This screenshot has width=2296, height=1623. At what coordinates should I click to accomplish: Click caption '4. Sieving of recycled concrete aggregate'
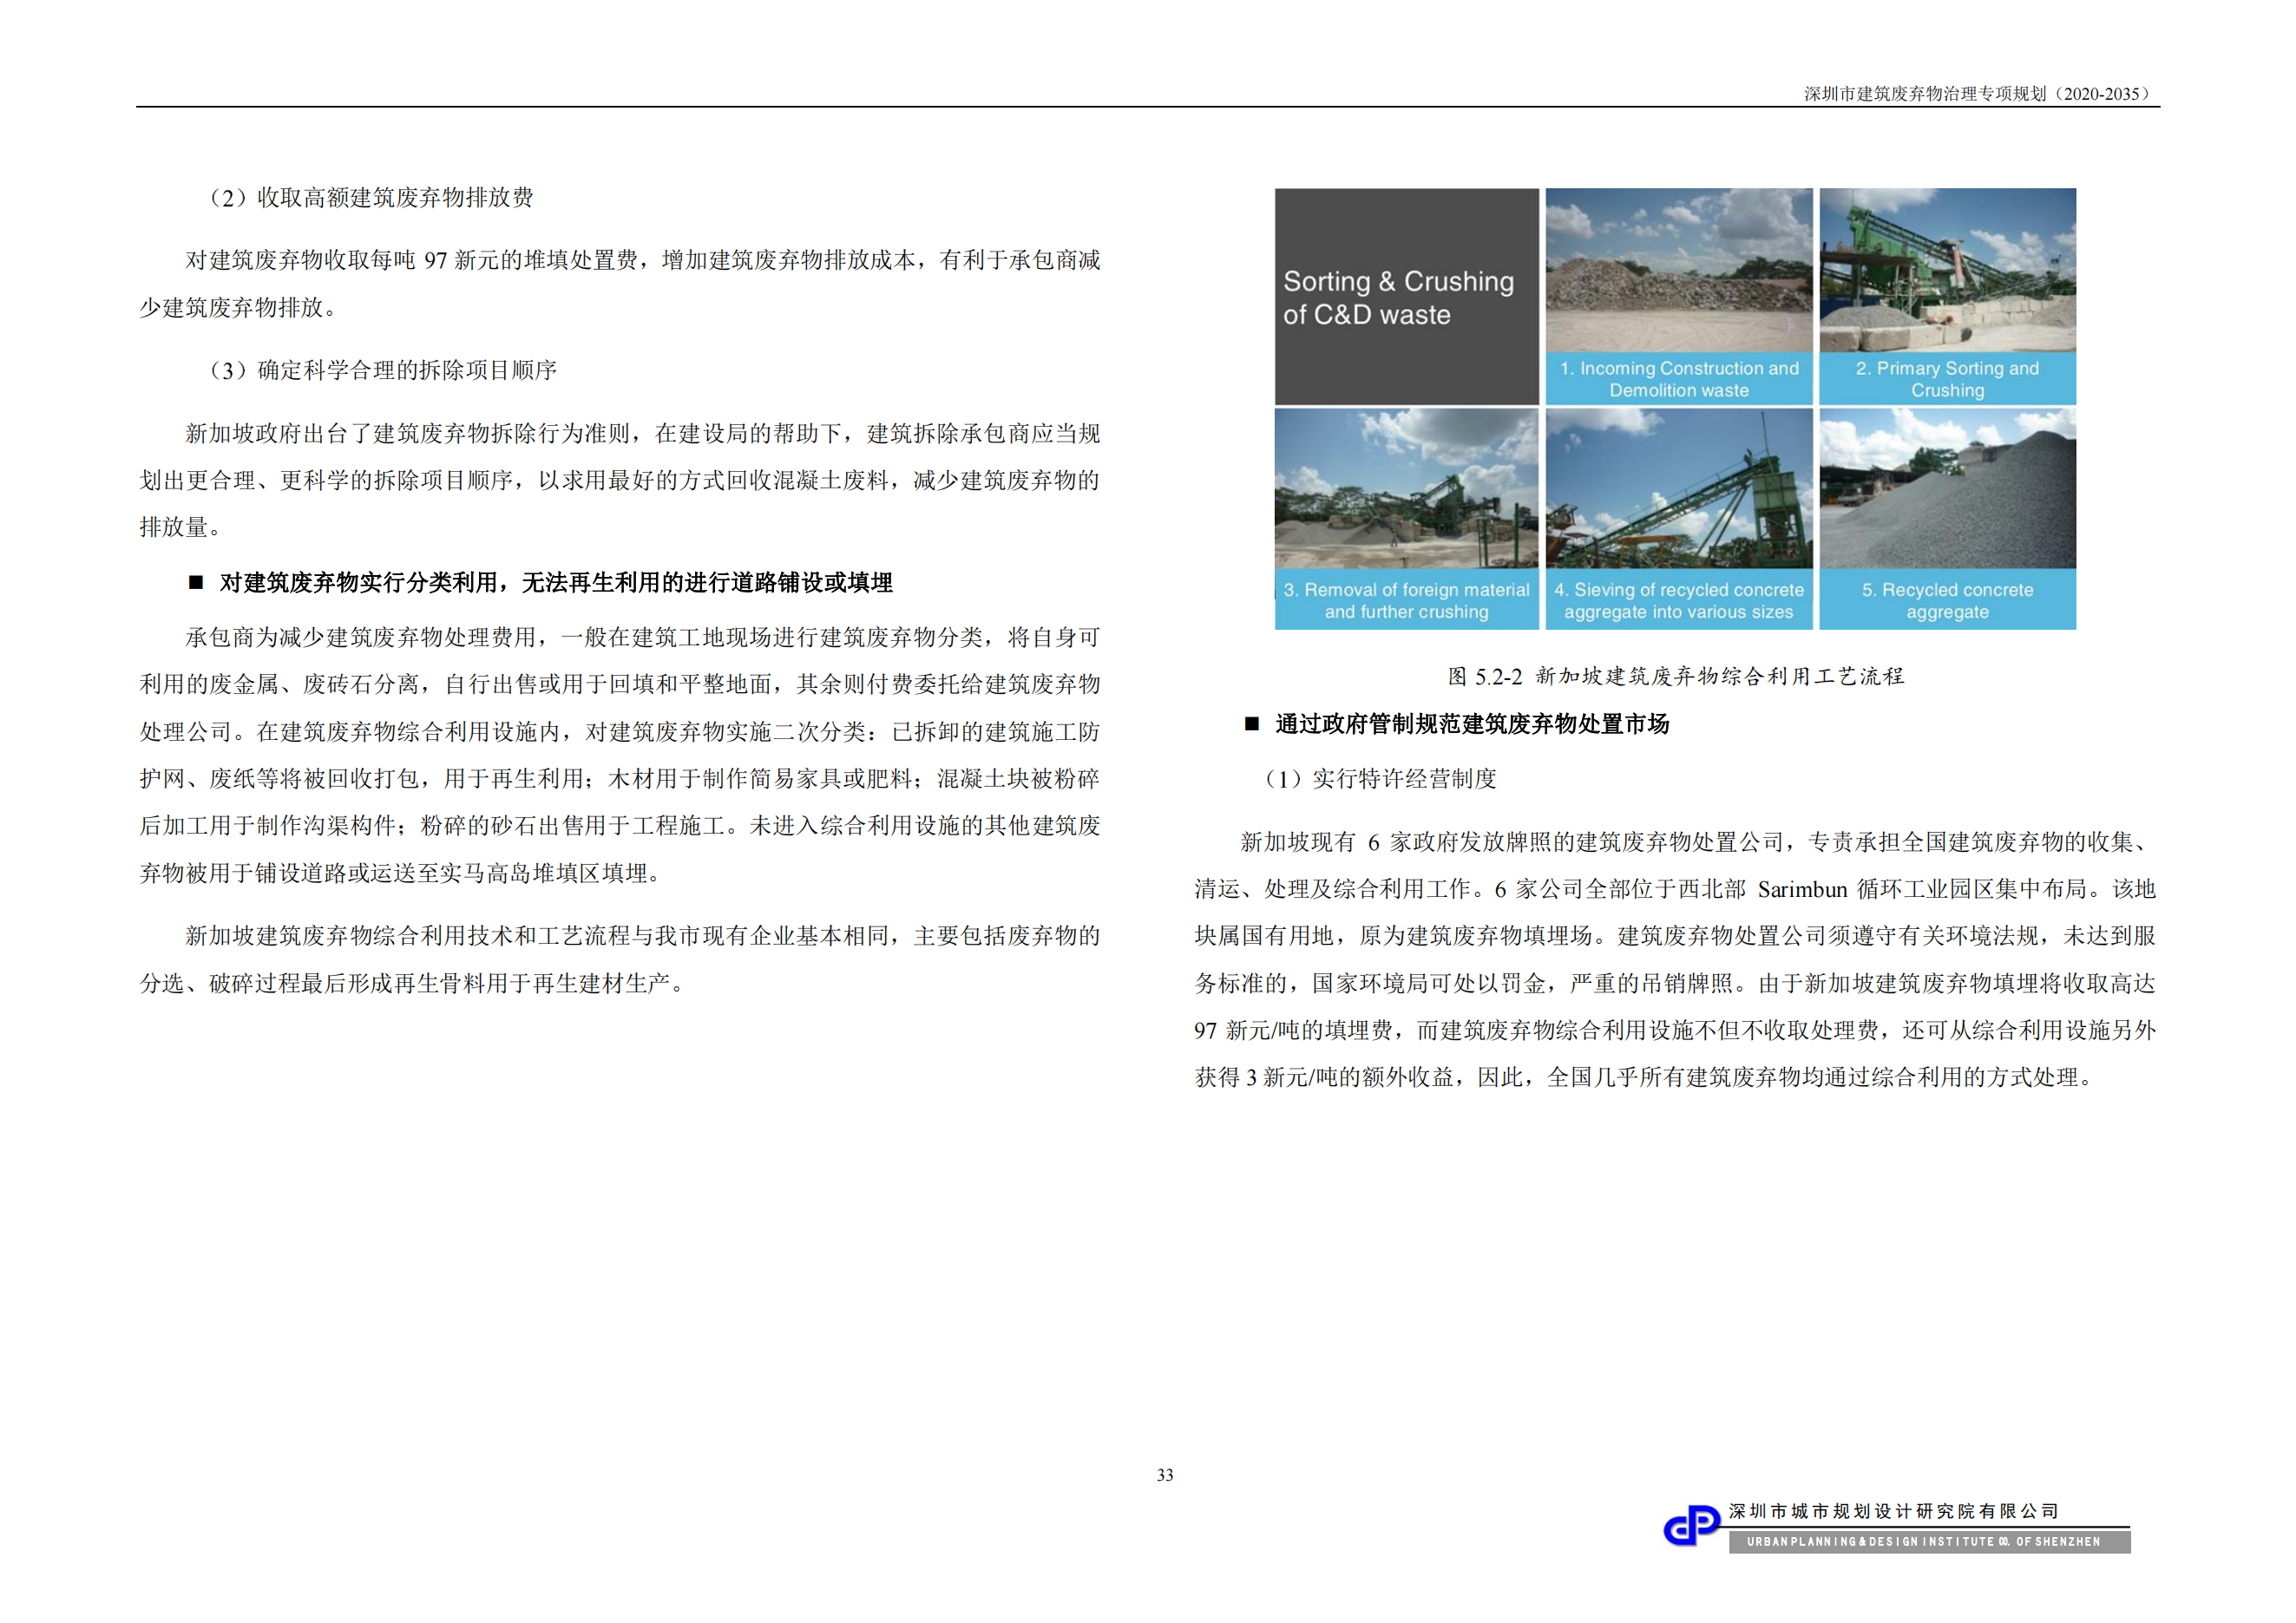tap(1679, 600)
